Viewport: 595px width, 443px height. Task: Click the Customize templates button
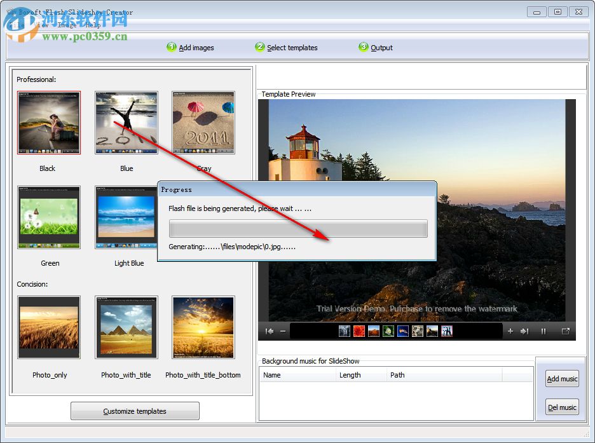click(x=134, y=411)
